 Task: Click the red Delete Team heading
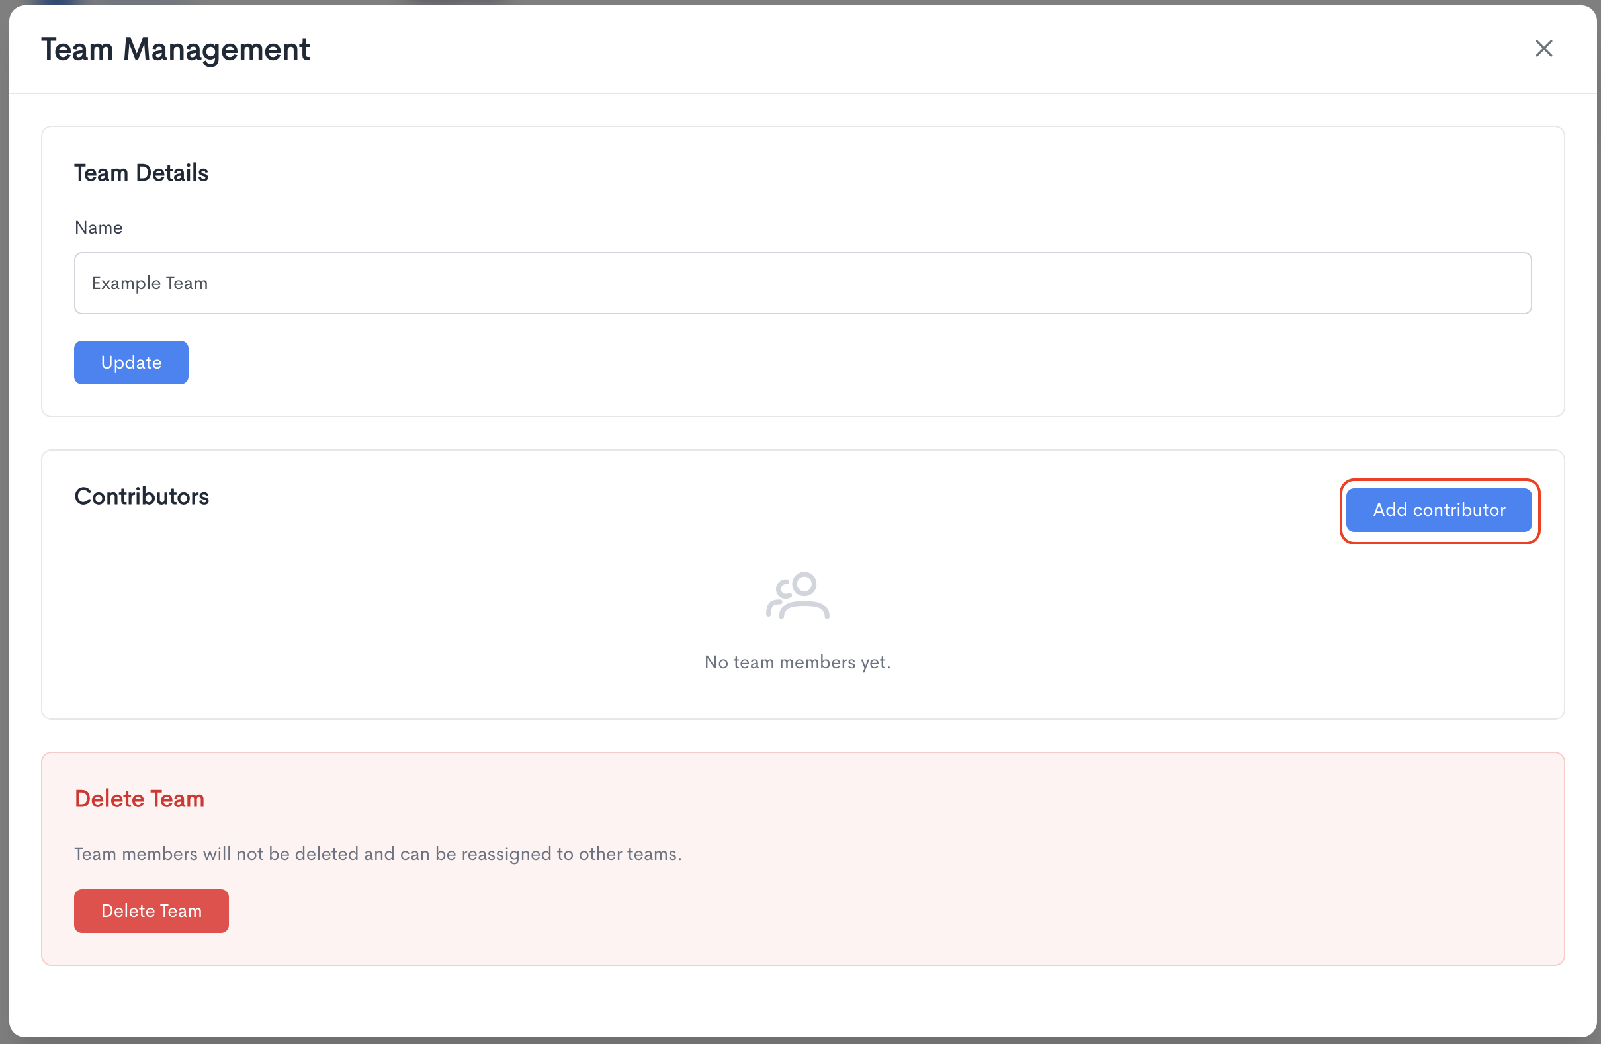(x=139, y=799)
